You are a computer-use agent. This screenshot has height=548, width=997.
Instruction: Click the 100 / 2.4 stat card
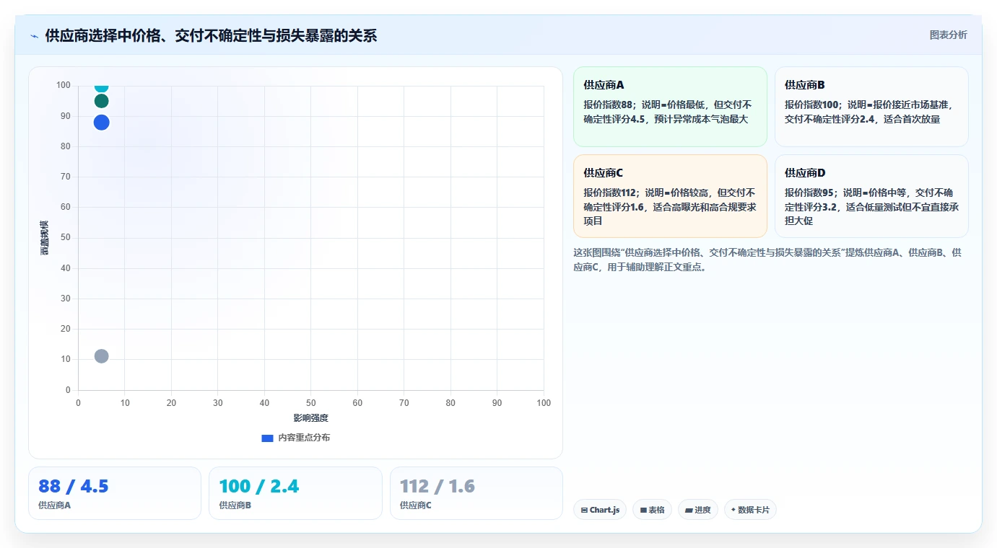click(295, 493)
